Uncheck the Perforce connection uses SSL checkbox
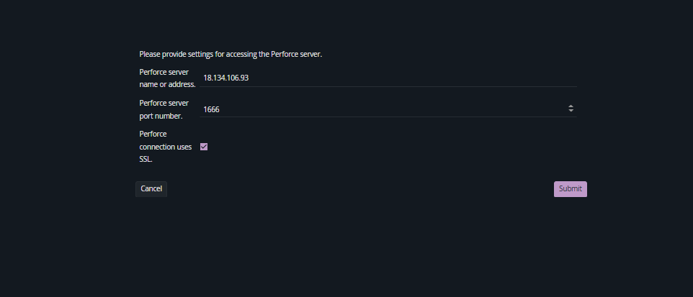 (204, 147)
